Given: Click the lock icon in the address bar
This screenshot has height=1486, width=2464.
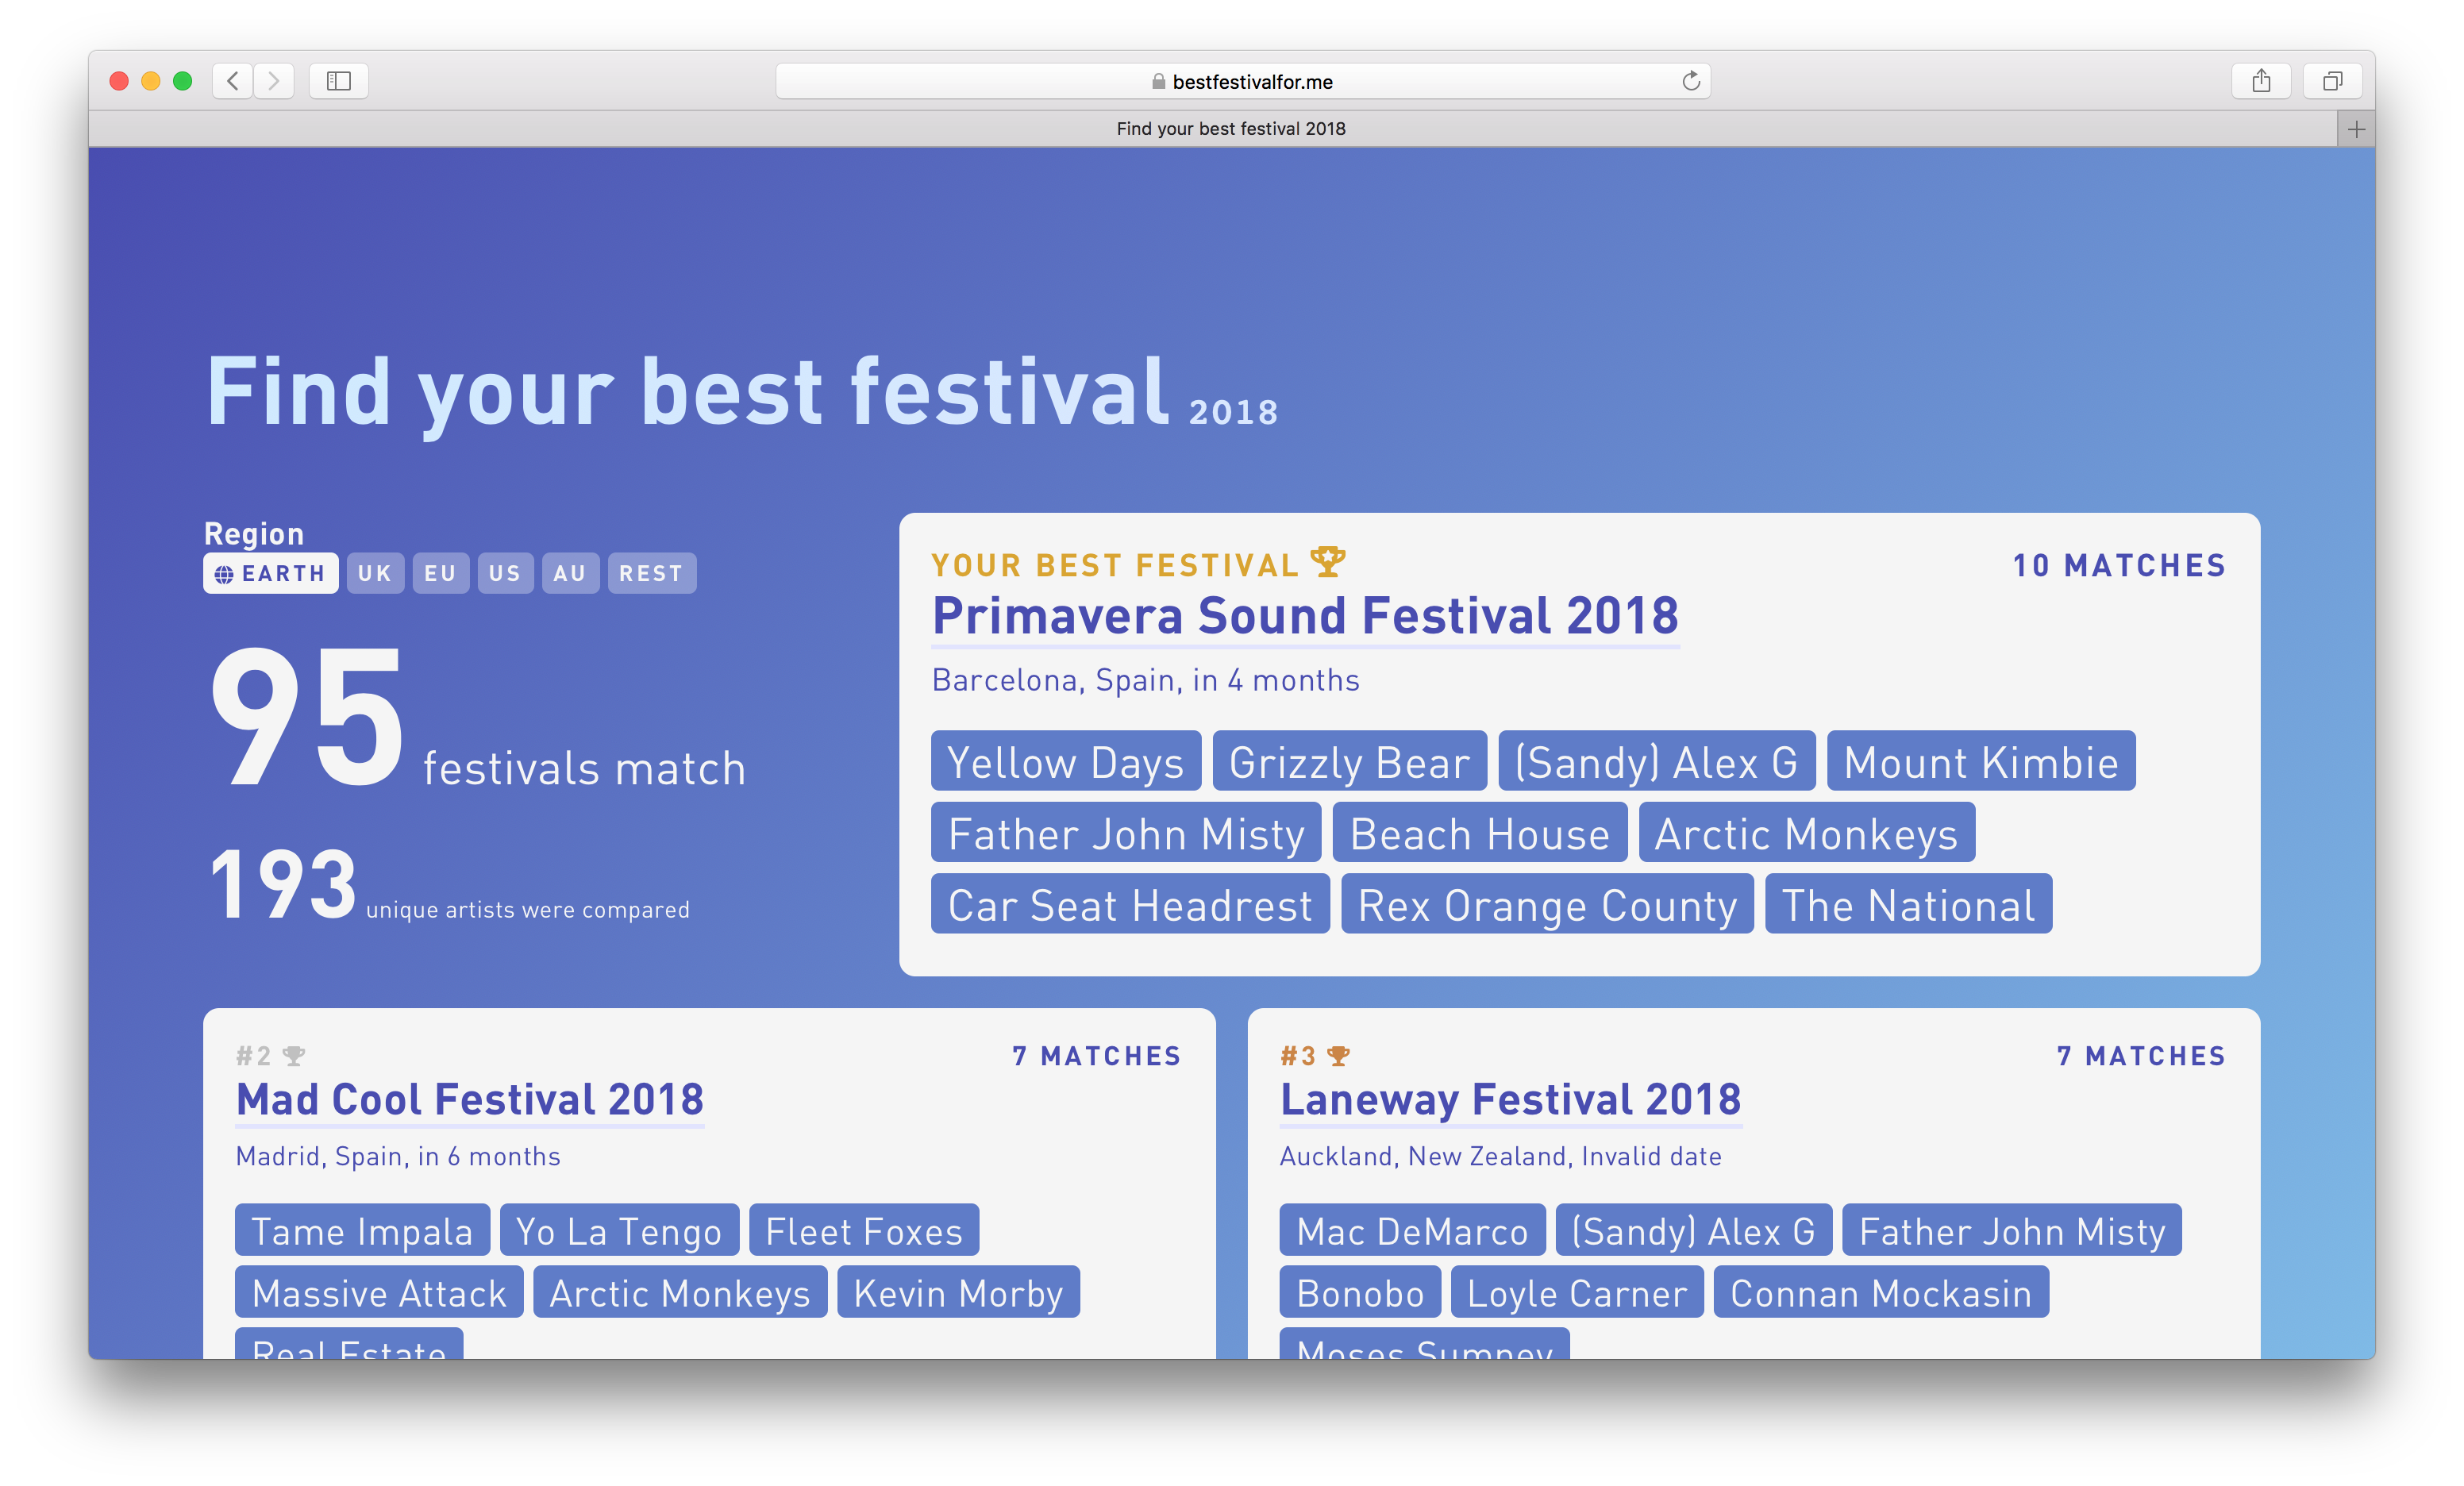Looking at the screenshot, I should click(1158, 82).
